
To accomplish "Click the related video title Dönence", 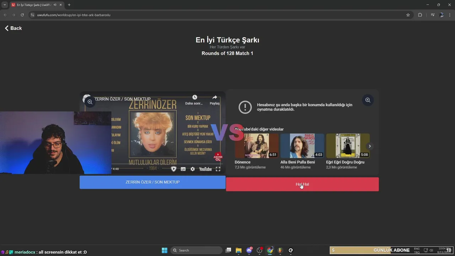I will (242, 162).
